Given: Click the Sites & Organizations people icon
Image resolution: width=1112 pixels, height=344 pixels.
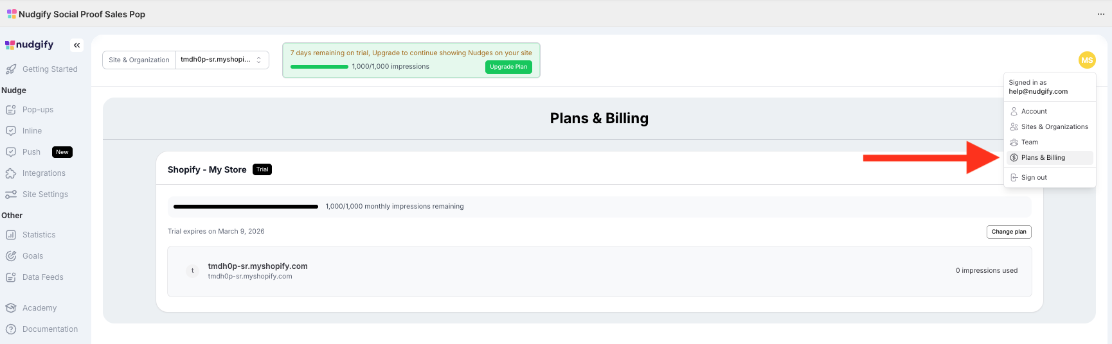Looking at the screenshot, I should [x=1014, y=127].
